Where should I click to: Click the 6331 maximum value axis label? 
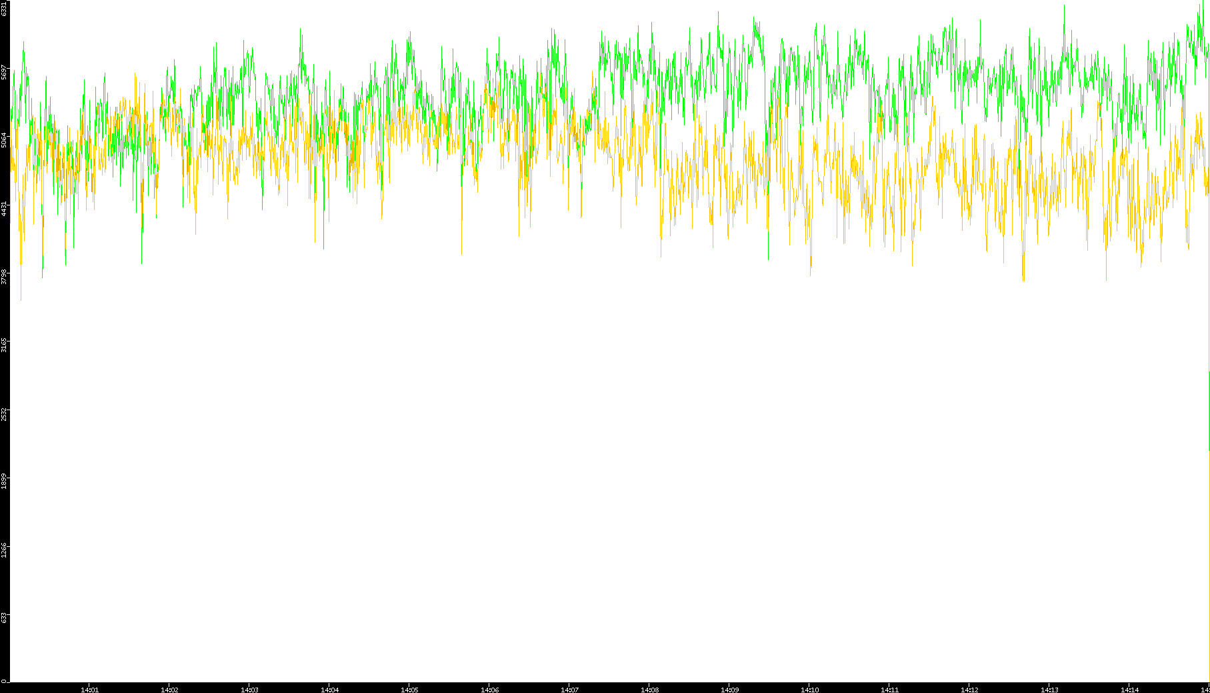coord(5,9)
